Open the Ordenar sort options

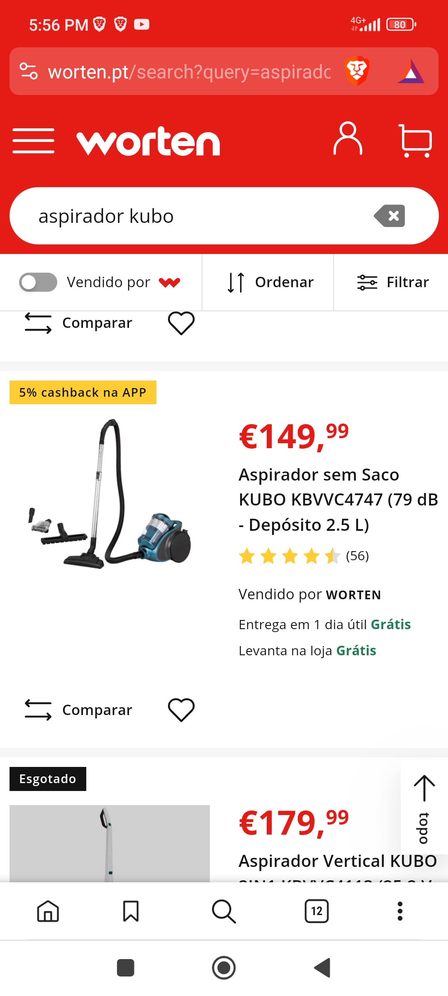pyautogui.click(x=270, y=282)
